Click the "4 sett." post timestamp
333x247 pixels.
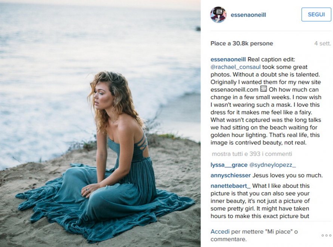pos(323,43)
